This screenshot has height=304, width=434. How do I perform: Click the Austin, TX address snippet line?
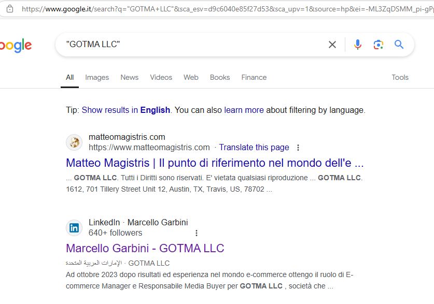tap(169, 190)
